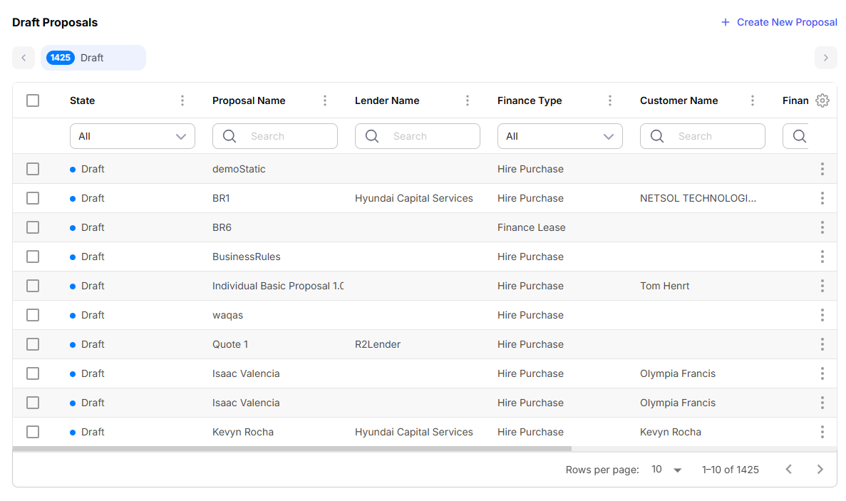The image size is (846, 501).
Task: Check the waqas row checkbox
Action: click(33, 315)
